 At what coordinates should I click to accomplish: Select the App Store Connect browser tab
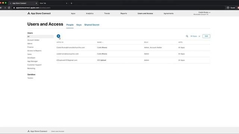pos(23,3)
